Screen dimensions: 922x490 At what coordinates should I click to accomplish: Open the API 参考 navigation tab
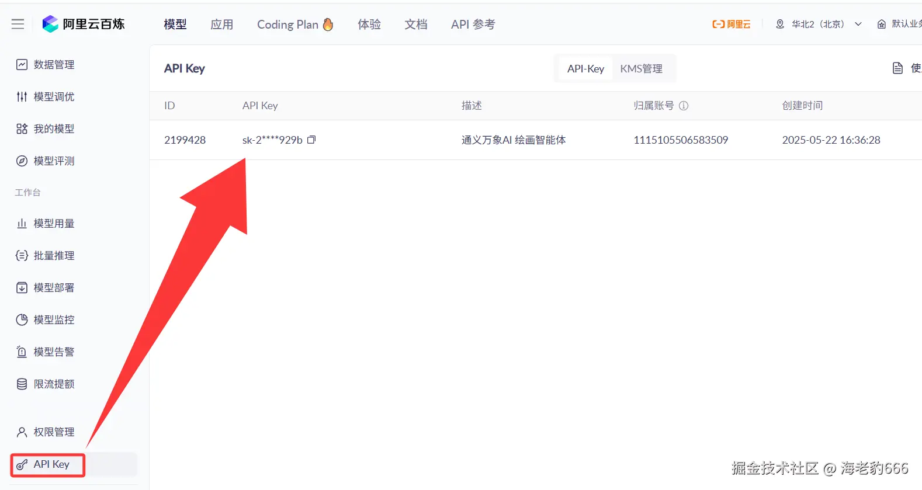473,24
